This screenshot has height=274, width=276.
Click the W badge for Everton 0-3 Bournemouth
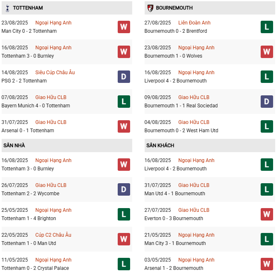click(266, 214)
